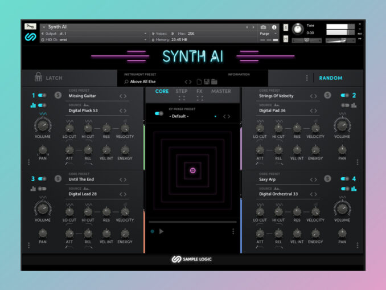This screenshot has width=386, height=290.
Task: Switch to the FX tab
Action: pyautogui.click(x=199, y=91)
